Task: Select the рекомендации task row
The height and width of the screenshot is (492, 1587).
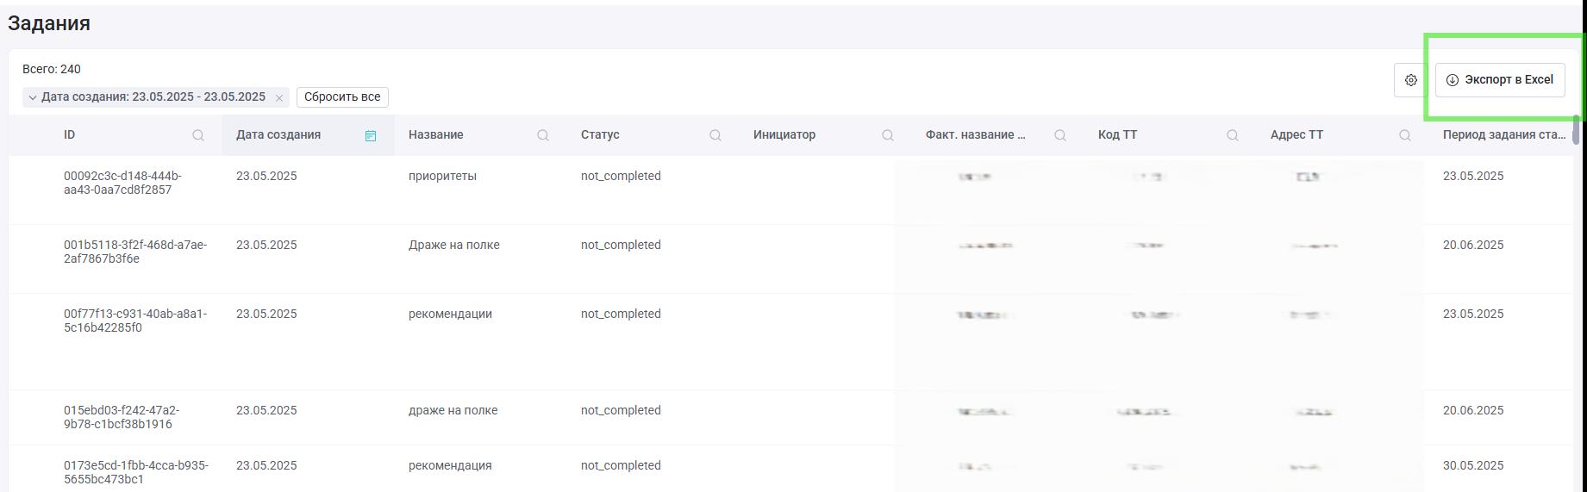Action: pyautogui.click(x=790, y=341)
